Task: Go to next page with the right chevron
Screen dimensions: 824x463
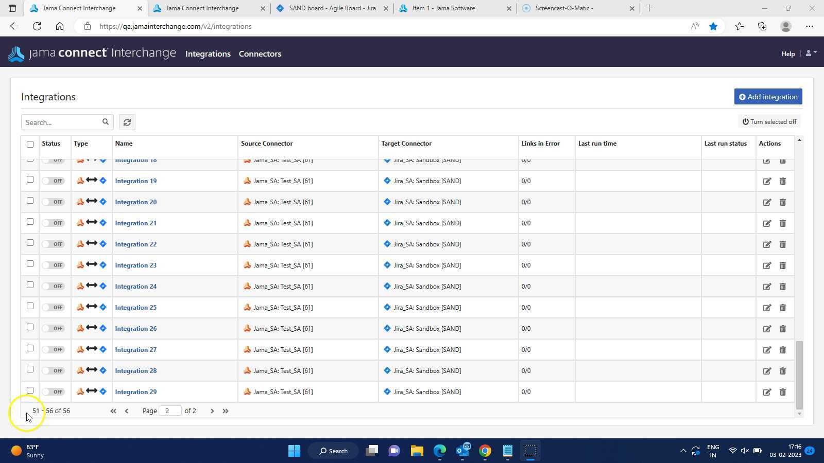Action: pos(212,411)
